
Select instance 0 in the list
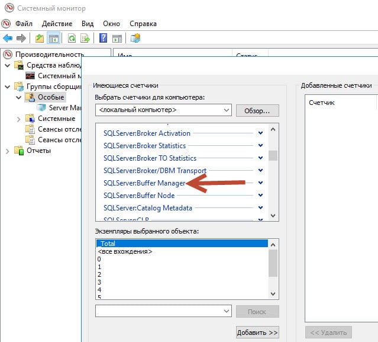click(x=182, y=259)
